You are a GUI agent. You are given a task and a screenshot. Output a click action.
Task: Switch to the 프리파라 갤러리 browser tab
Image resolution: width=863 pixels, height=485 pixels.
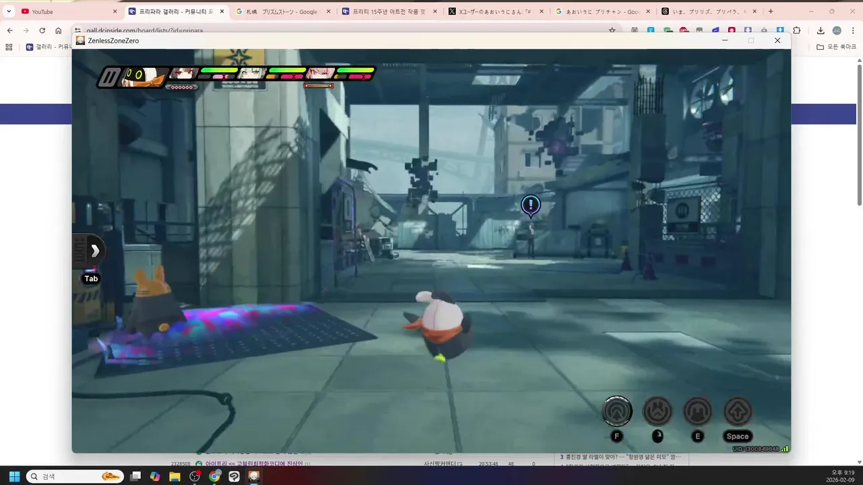coord(177,11)
